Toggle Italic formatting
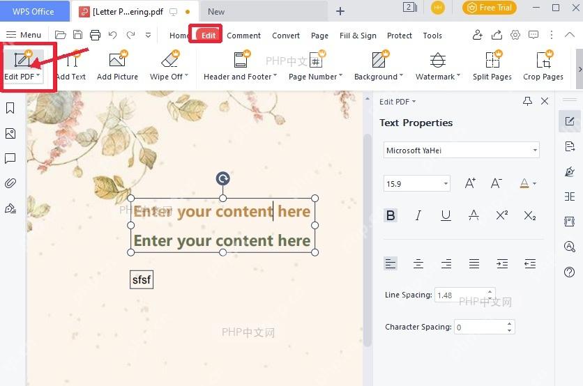This screenshot has height=386, width=583. click(418, 215)
